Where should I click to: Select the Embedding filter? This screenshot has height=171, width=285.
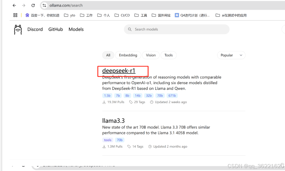[128, 55]
